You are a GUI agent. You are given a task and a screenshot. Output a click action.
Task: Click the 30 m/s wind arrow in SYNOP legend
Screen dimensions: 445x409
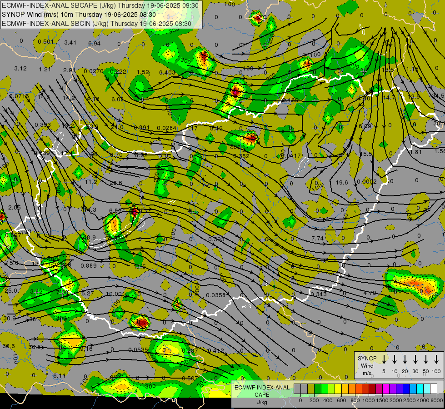pyautogui.click(x=415, y=359)
